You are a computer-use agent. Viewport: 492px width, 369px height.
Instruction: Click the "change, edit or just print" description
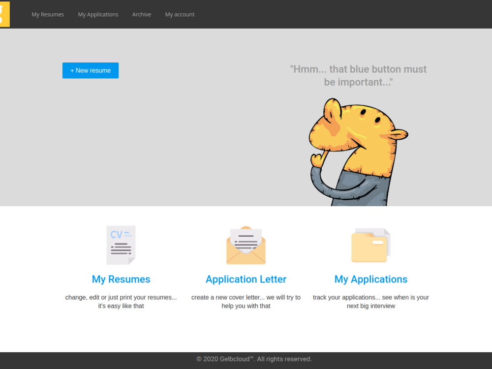121,302
